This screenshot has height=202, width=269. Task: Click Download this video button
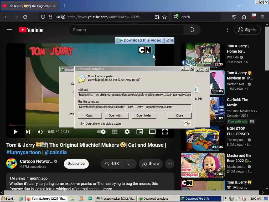coord(141,40)
